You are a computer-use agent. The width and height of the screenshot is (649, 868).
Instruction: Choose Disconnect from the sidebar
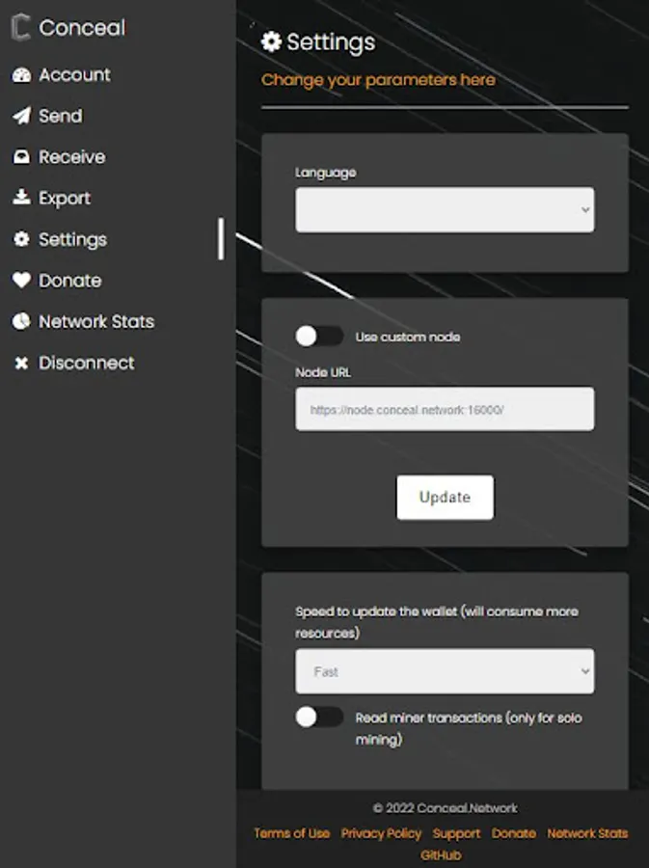87,364
